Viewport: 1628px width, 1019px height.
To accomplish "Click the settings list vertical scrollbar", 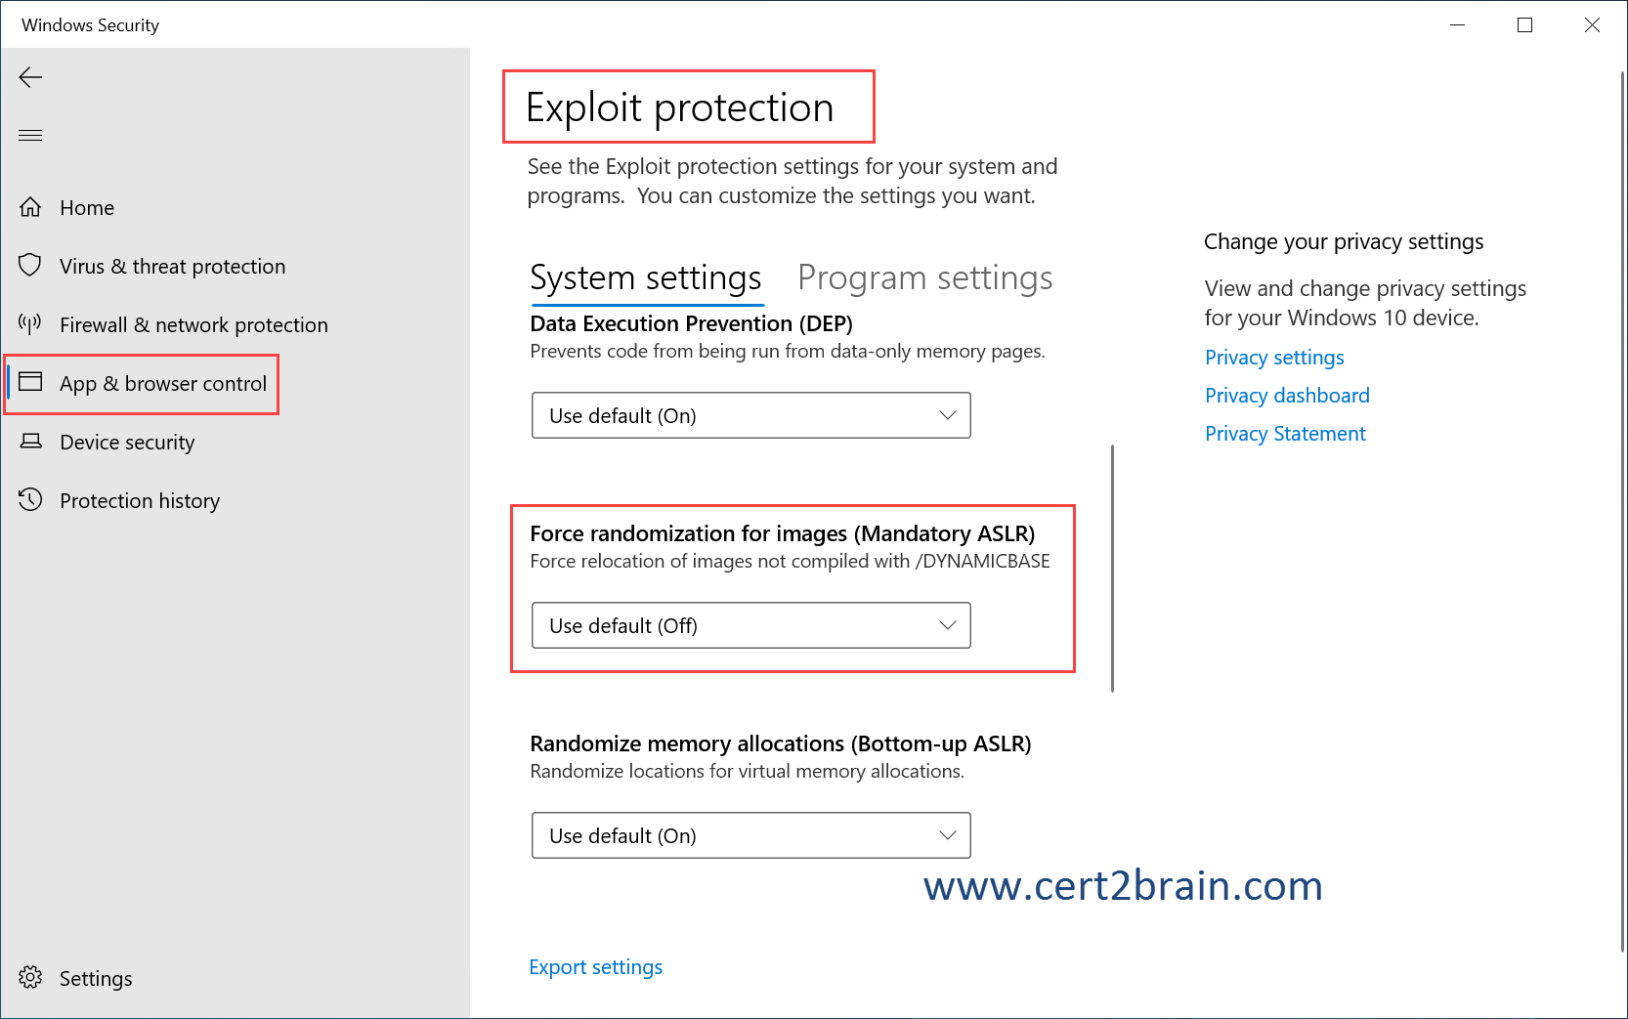I will tap(1112, 568).
